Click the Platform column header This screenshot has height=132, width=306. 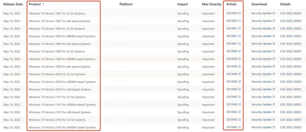[x=126, y=4]
